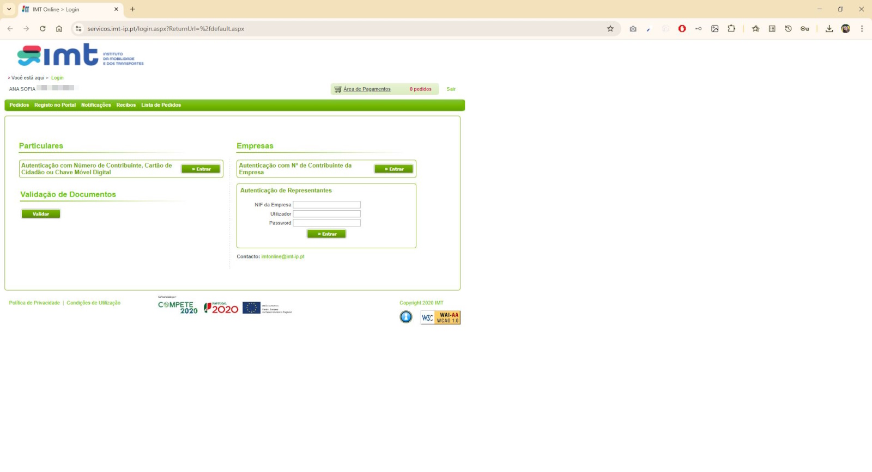Viewport: 872px width, 472px height.
Task: Open the Chrome three-dot menu
Action: point(862,29)
